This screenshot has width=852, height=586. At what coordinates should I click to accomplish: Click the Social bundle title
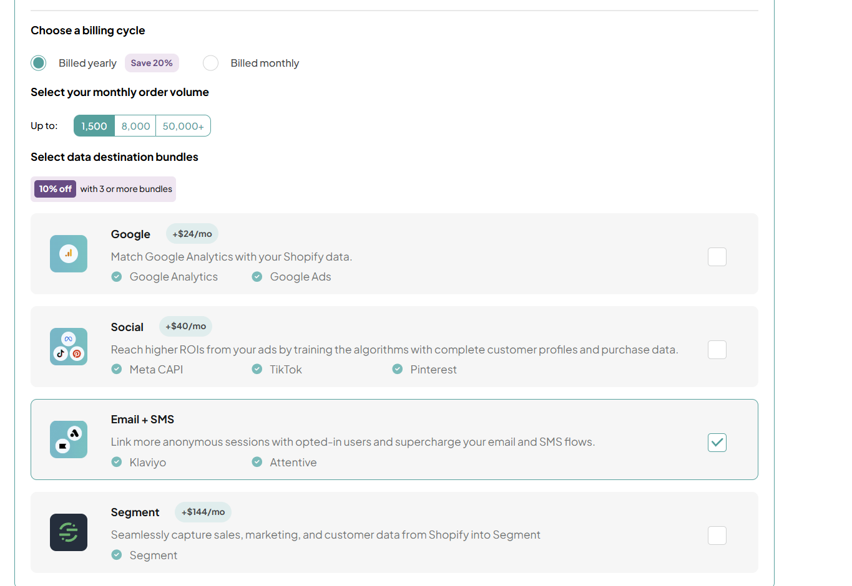(127, 327)
